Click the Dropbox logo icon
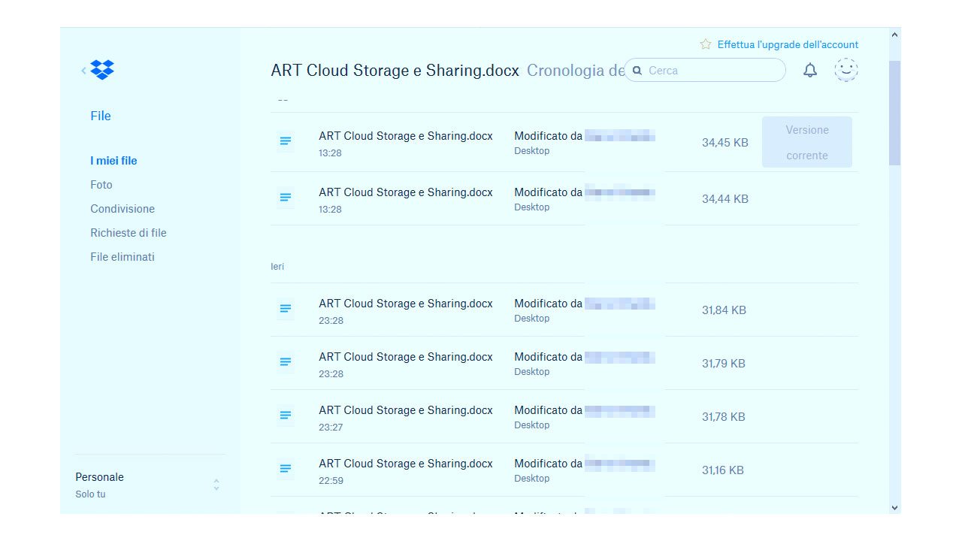This screenshot has width=962, height=541. pos(102,70)
